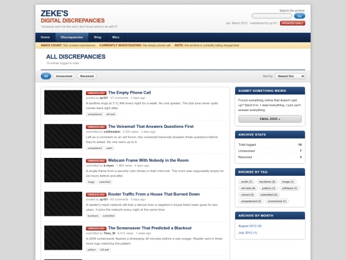Browse the image (1) tag

pos(288,182)
